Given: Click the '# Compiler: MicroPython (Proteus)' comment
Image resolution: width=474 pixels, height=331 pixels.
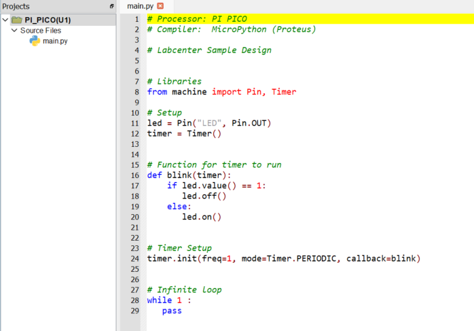Looking at the screenshot, I should (x=232, y=29).
